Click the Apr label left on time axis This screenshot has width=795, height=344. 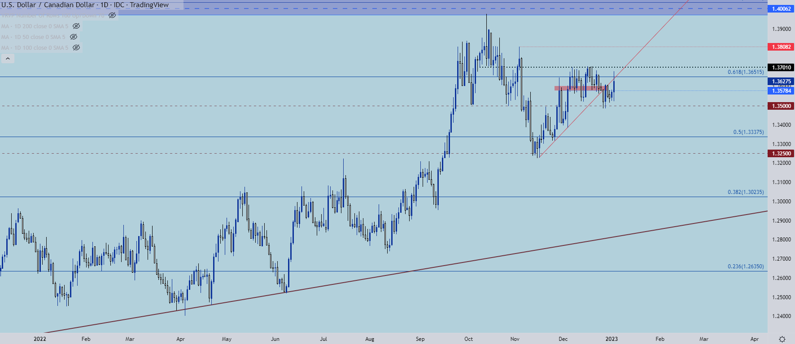click(180, 339)
